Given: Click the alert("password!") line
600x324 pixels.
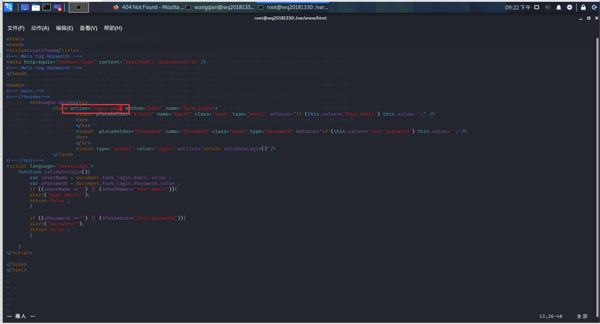Looking at the screenshot, I should point(57,224).
